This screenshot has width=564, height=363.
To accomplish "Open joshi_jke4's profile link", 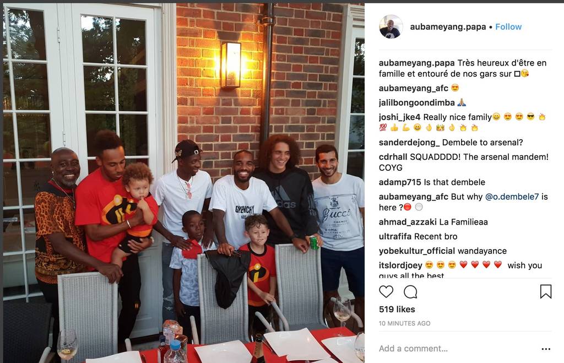I will pos(399,117).
